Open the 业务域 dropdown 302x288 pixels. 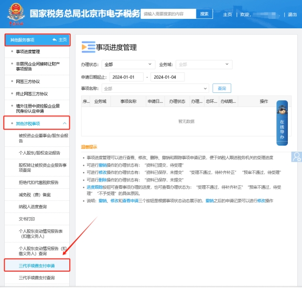(204, 65)
